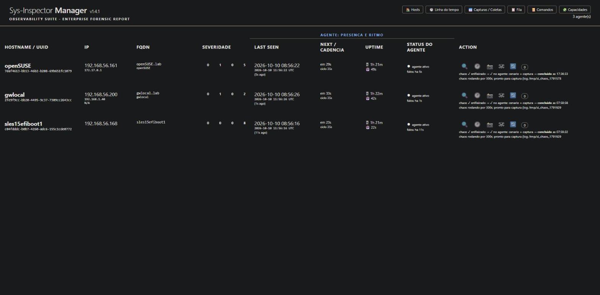Click the UPTIME column header
This screenshot has width=600, height=295.
[374, 47]
